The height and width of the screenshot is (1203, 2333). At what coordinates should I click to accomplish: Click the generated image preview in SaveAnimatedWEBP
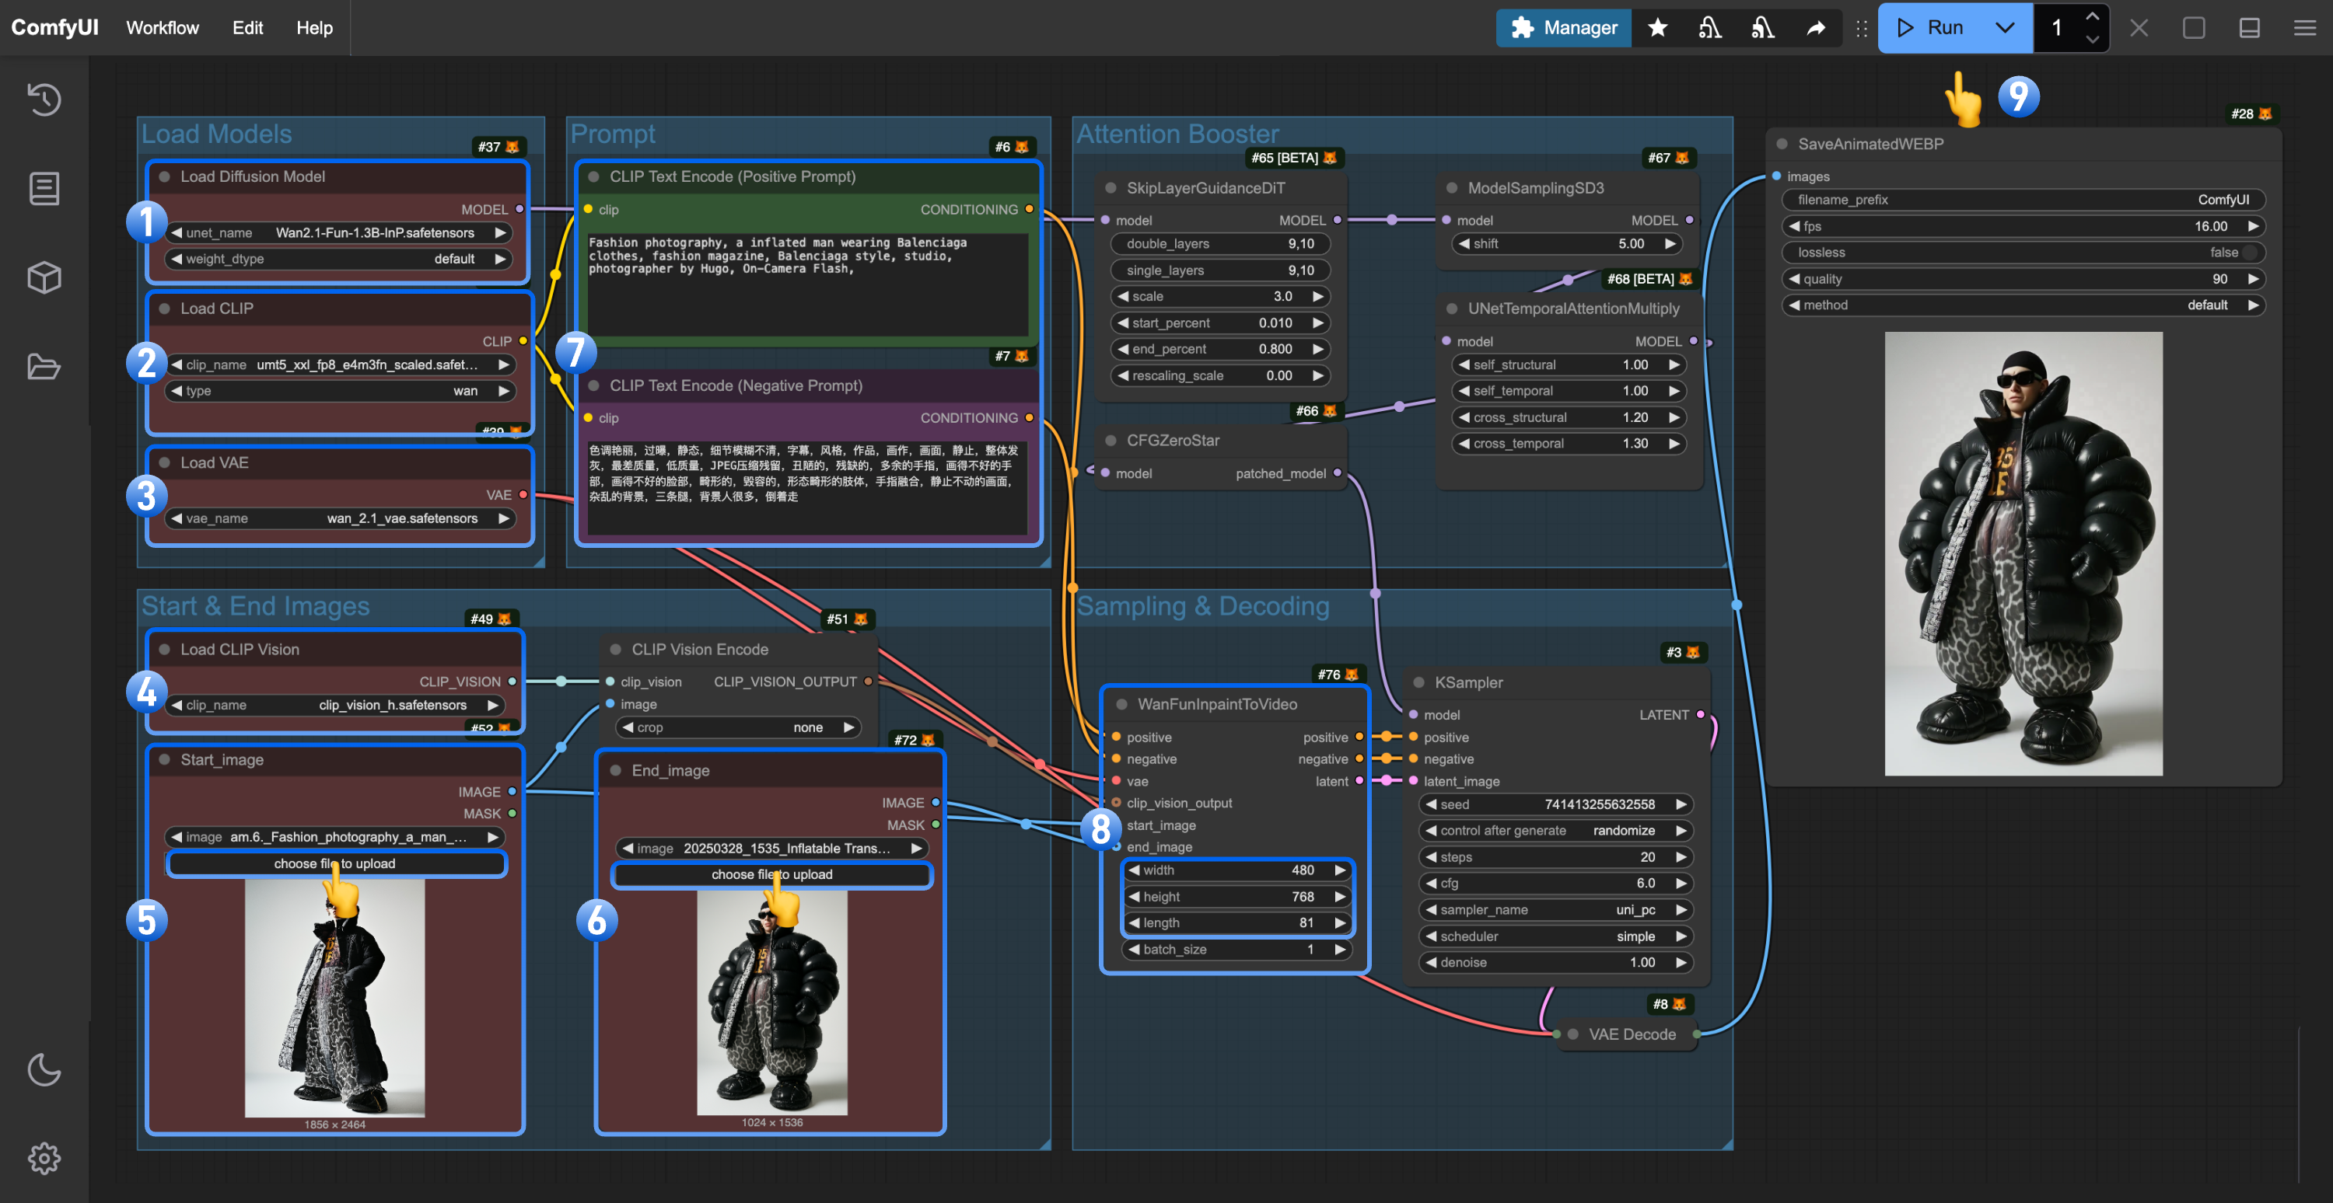[x=2023, y=555]
